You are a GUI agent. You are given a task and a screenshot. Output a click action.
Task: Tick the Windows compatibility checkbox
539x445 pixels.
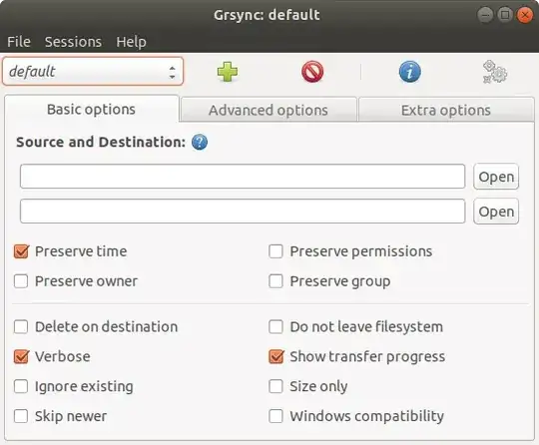pos(276,416)
